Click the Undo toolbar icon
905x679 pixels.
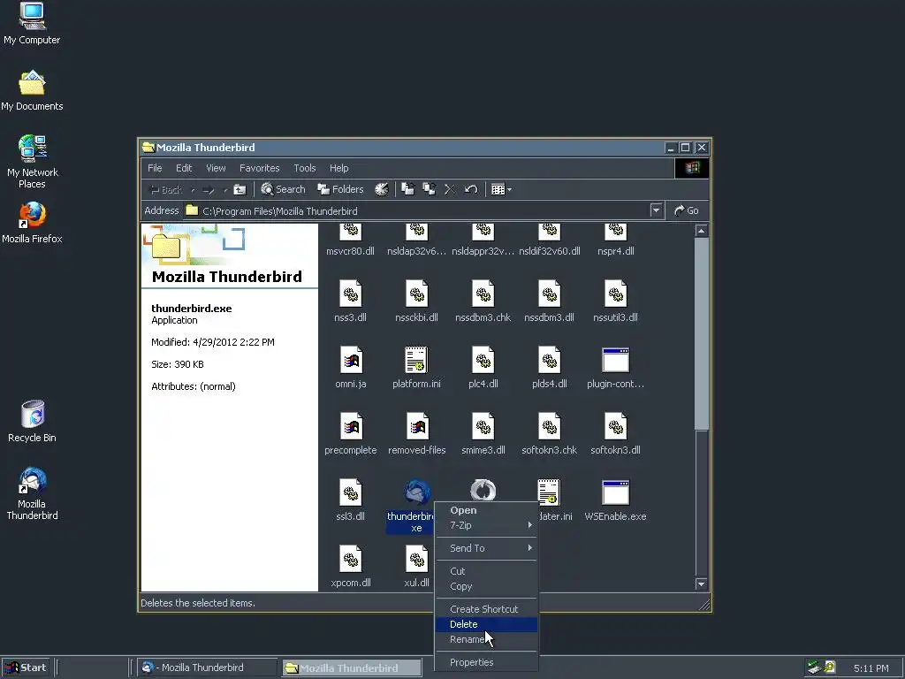(x=471, y=189)
